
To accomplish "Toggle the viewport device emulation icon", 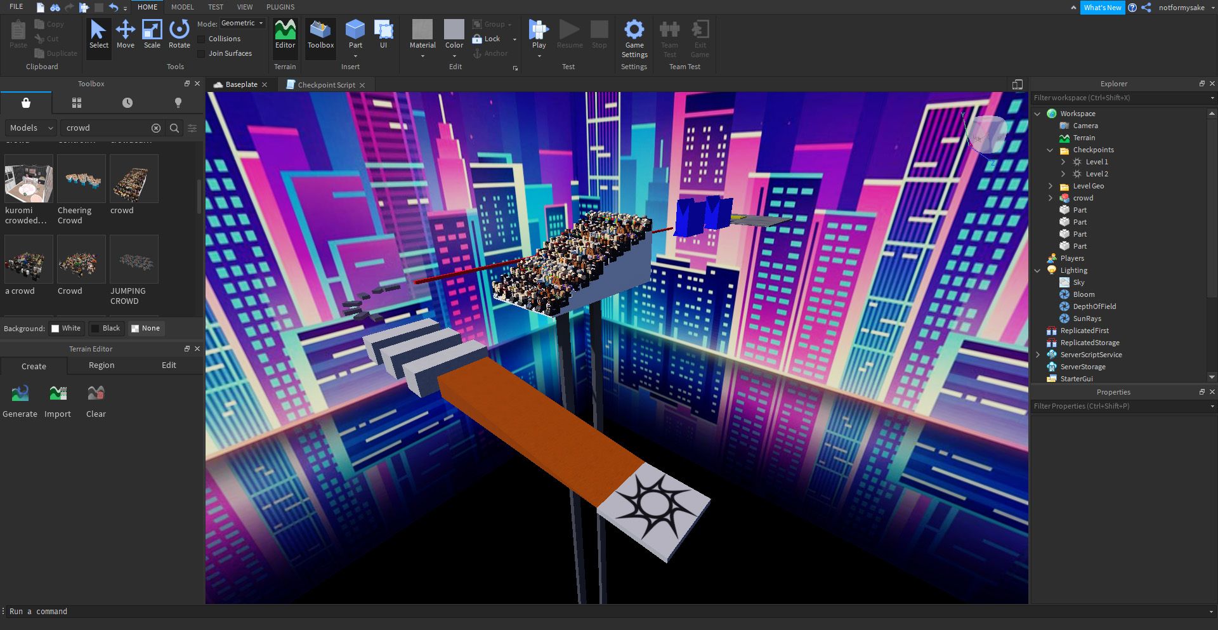I will [x=1018, y=84].
